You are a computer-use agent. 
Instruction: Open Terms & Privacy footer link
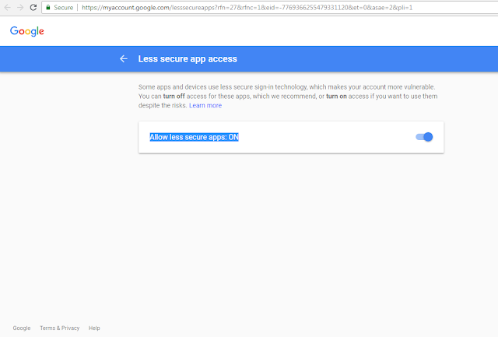pyautogui.click(x=60, y=328)
